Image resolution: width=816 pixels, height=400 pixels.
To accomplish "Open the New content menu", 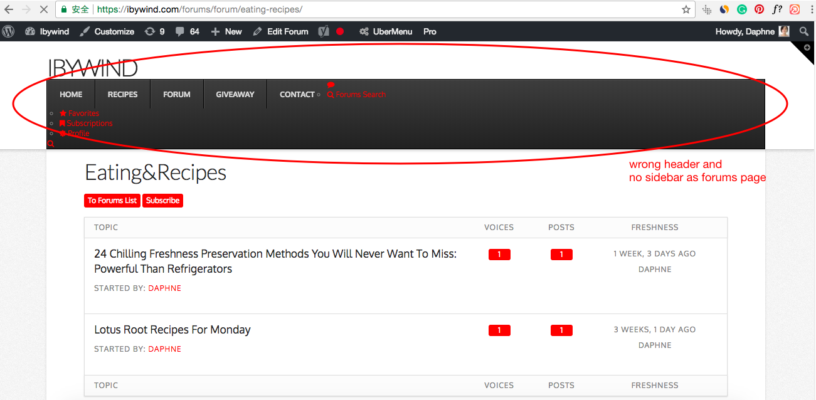I will tap(226, 31).
